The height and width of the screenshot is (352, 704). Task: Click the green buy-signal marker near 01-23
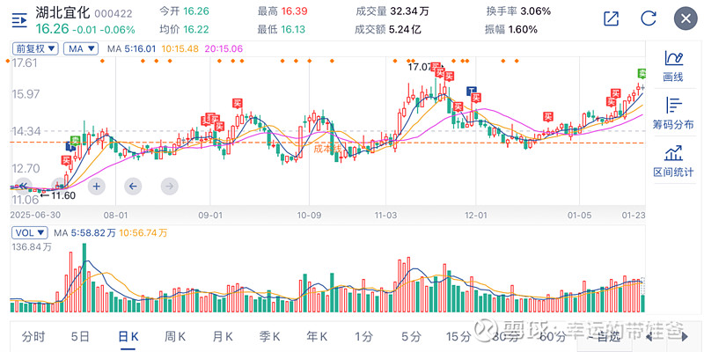(642, 72)
